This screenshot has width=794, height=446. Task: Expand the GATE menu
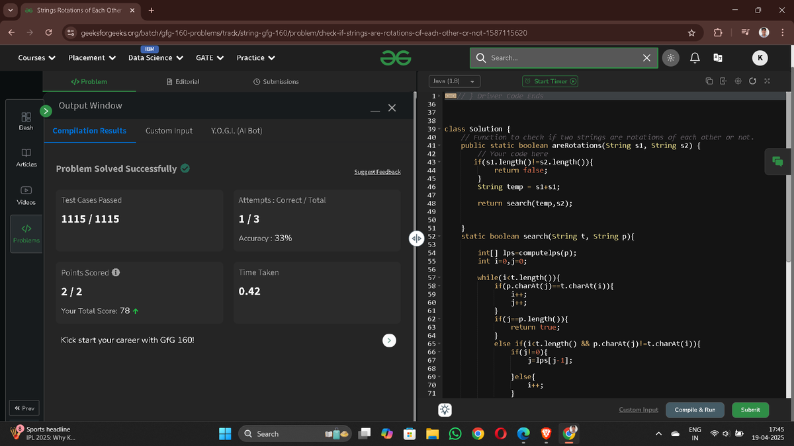(x=209, y=58)
